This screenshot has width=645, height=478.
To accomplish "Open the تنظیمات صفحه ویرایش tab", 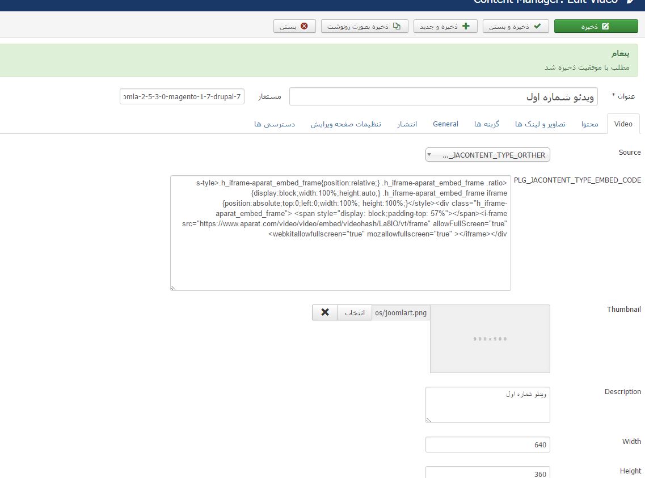I will tap(345, 124).
